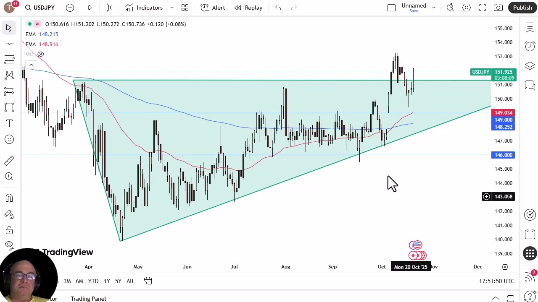The image size is (538, 302).
Task: Click the USDJPY symbol search field
Action: (x=40, y=8)
